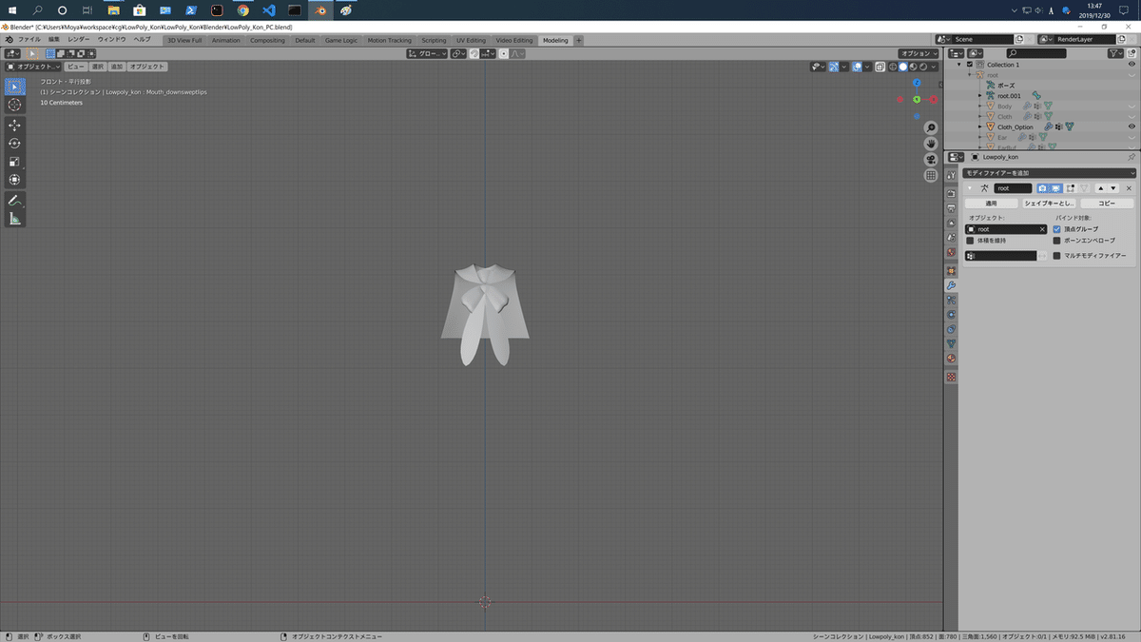Viewport: 1141px width, 642px height.
Task: Click the 適用 apply button
Action: click(990, 204)
